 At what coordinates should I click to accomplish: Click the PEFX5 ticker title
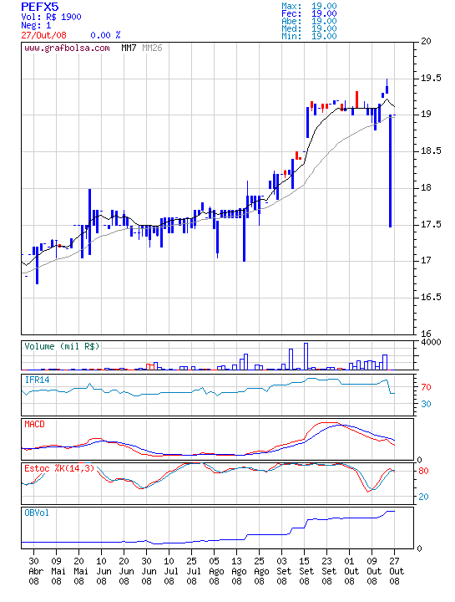pyautogui.click(x=40, y=7)
